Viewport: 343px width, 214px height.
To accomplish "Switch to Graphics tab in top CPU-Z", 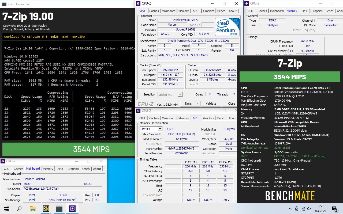I will pyautogui.click(x=208, y=11).
